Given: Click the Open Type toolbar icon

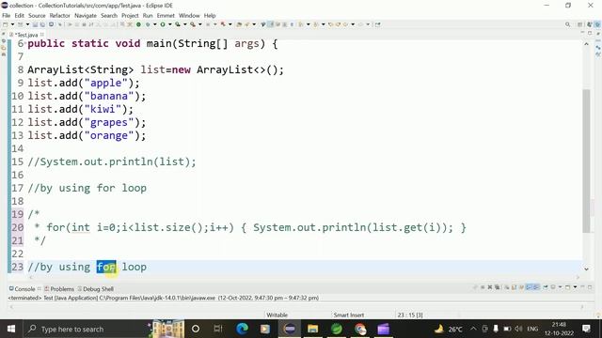Looking at the screenshot, I should [239, 24].
